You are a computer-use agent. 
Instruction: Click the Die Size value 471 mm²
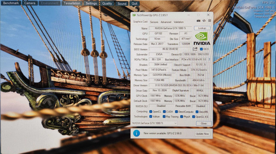click(186, 39)
